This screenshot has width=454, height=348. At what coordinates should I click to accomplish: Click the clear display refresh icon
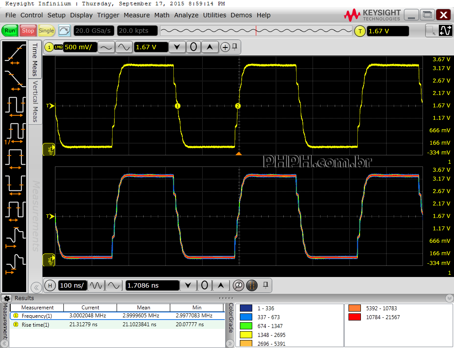point(65,31)
